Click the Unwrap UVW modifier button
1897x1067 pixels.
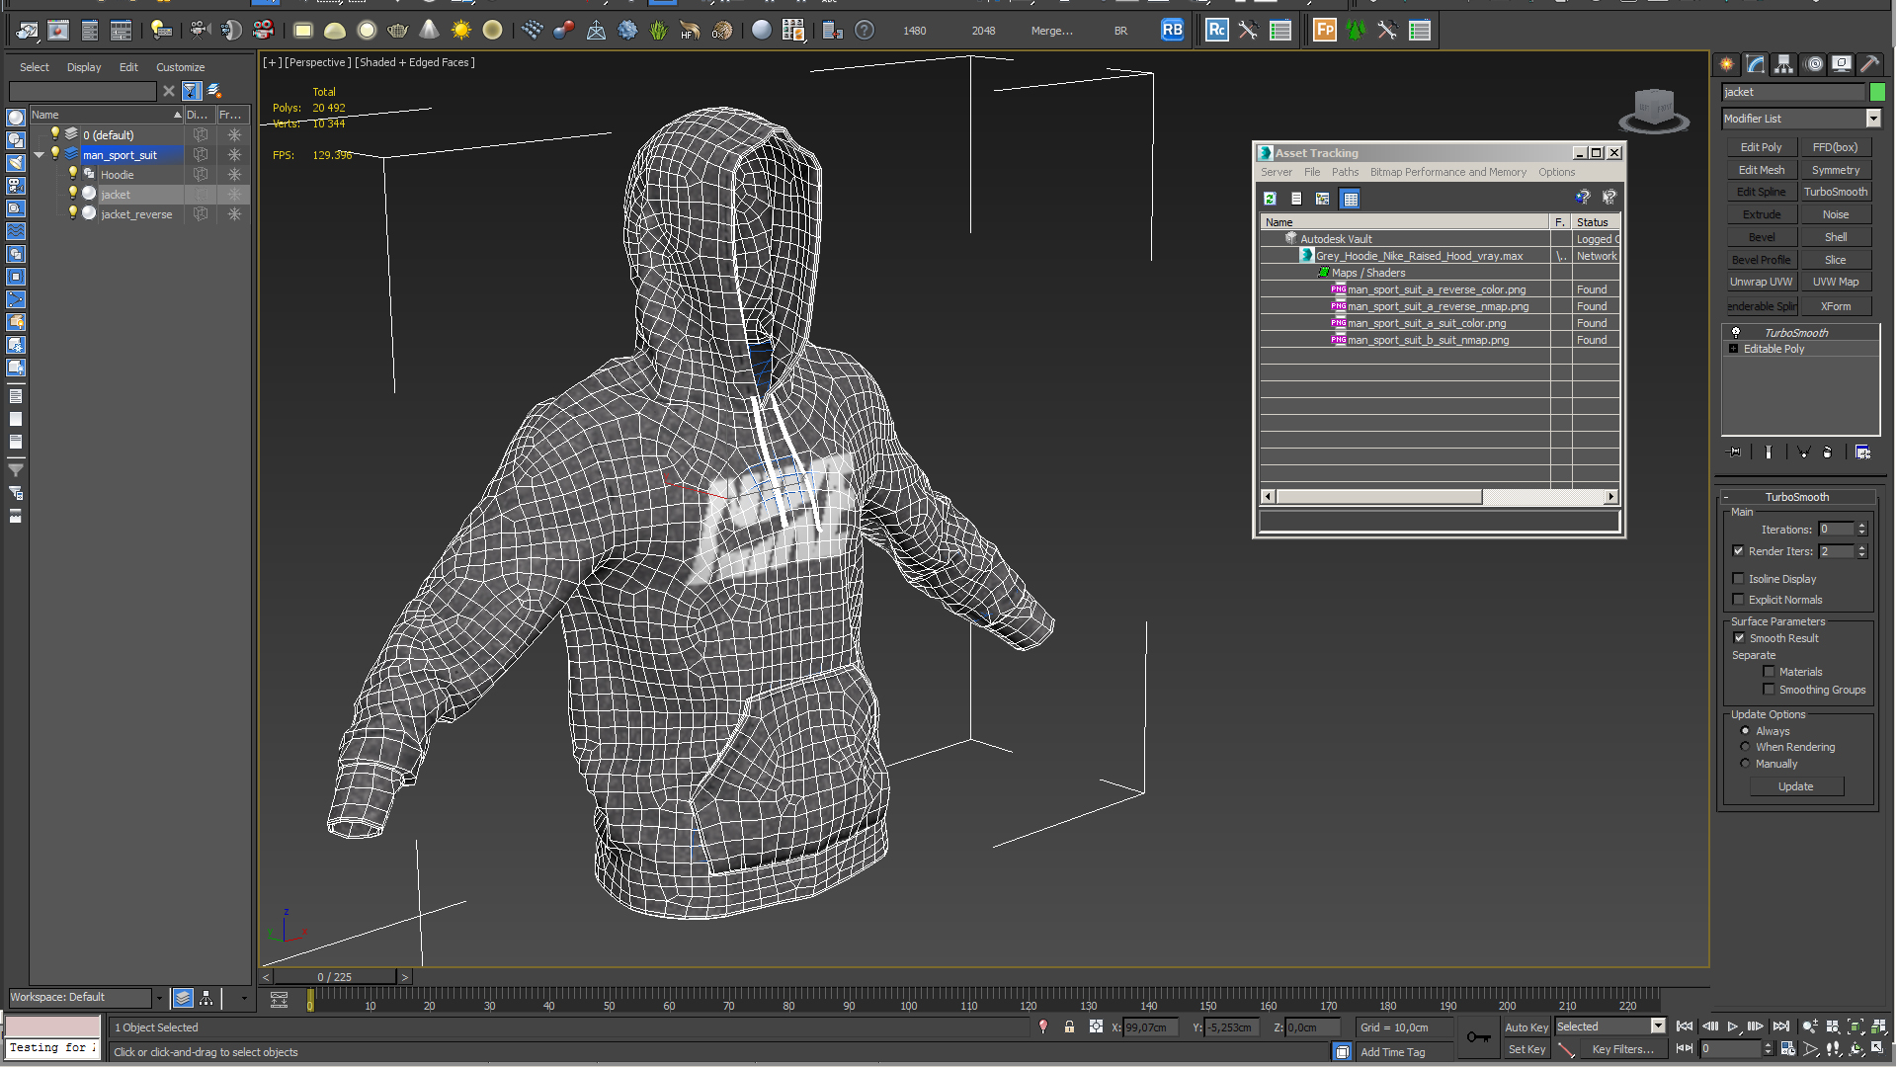pyautogui.click(x=1761, y=282)
